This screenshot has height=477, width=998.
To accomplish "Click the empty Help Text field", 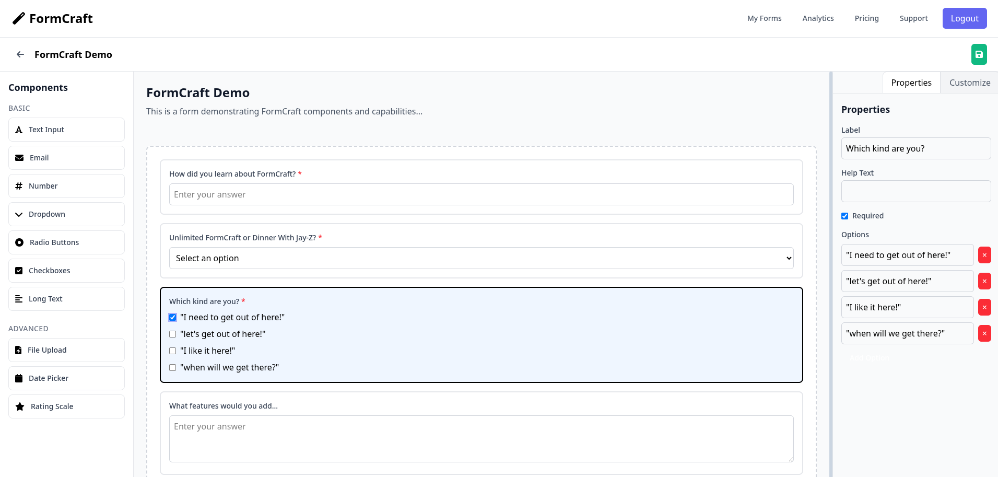I will click(x=916, y=191).
